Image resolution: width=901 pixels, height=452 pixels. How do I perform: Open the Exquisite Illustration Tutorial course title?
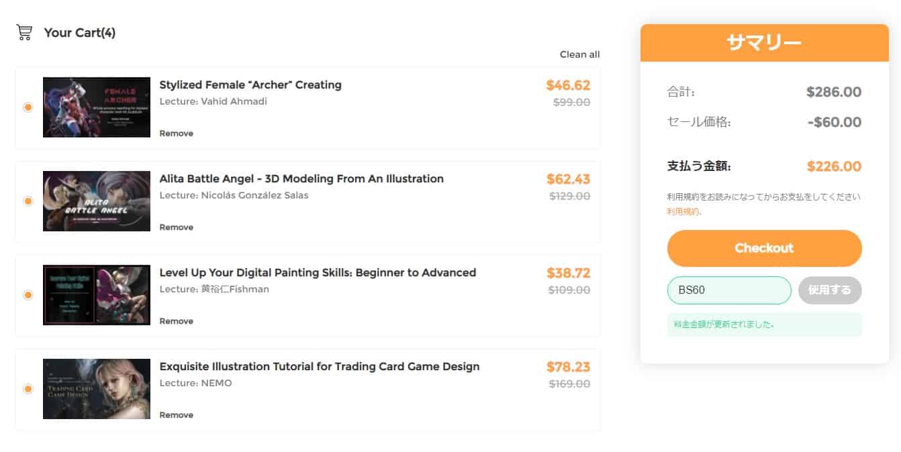pos(320,367)
